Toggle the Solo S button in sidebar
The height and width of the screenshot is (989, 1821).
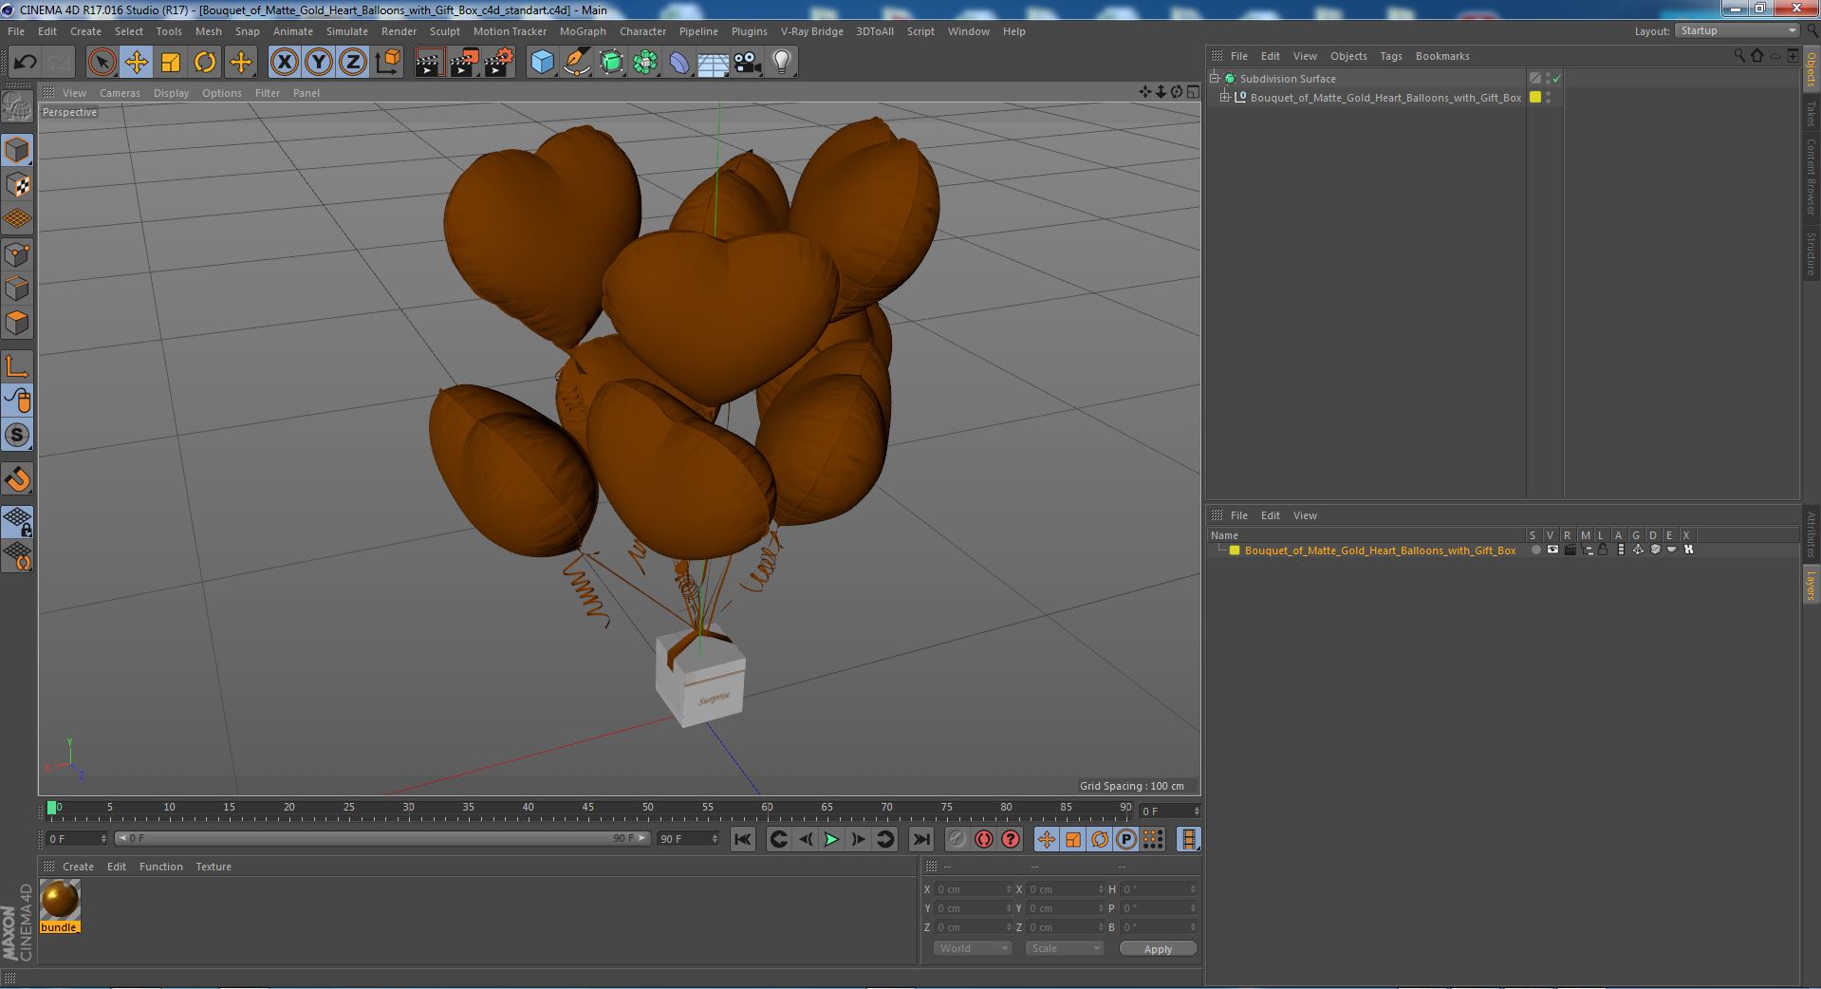point(17,435)
